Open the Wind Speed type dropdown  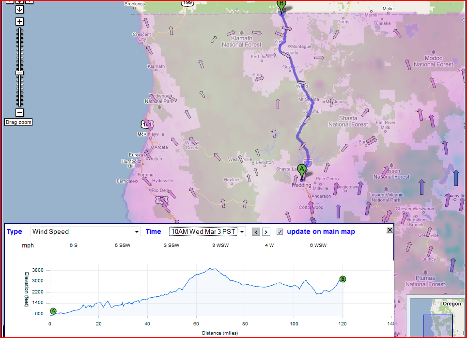point(85,232)
